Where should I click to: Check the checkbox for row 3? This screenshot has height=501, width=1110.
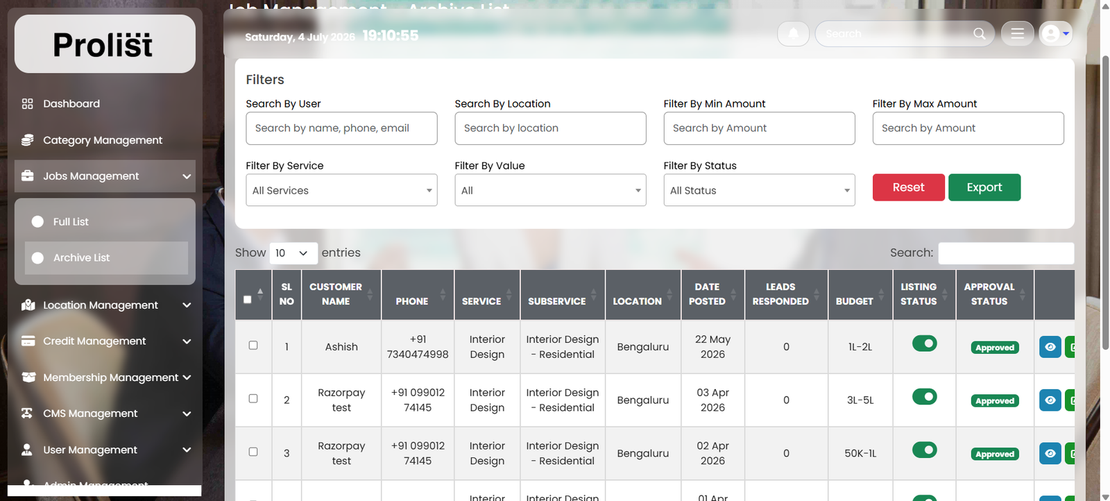click(253, 452)
